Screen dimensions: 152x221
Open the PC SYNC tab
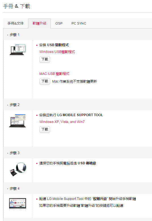coord(79,23)
